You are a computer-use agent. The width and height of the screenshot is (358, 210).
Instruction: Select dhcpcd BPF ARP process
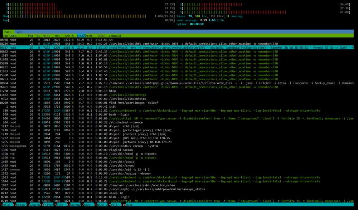coord(177,138)
